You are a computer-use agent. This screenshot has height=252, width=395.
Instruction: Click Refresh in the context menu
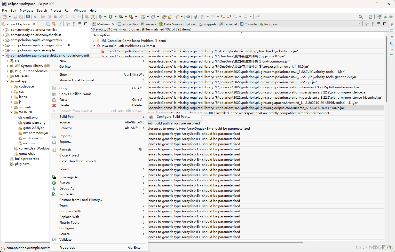click(x=99, y=150)
